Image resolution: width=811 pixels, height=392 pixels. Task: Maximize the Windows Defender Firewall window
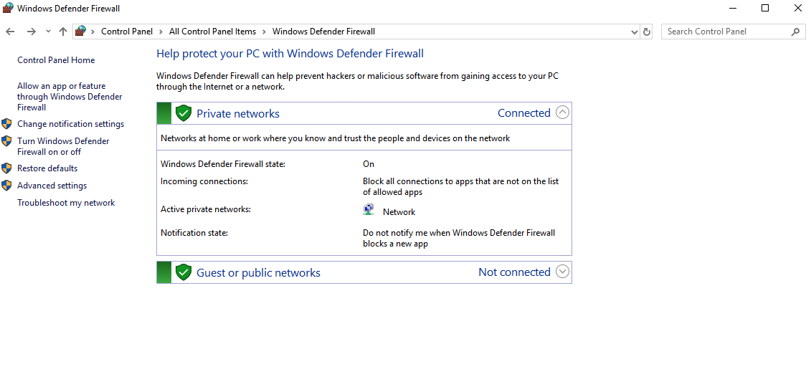pyautogui.click(x=765, y=8)
